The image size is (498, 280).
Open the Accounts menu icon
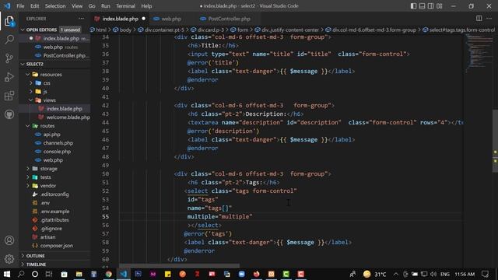tap(9, 240)
